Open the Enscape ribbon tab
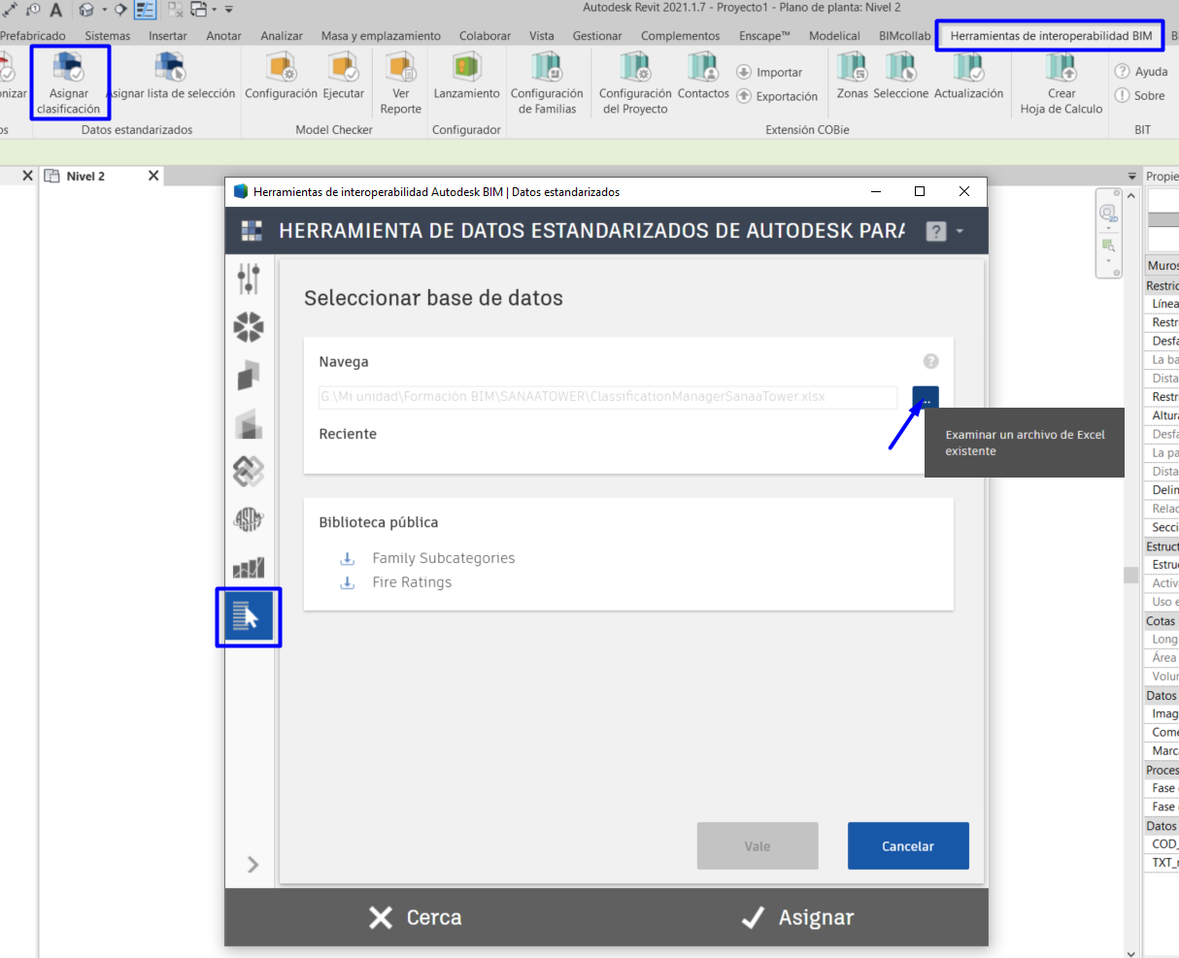This screenshot has height=958, width=1179. (764, 36)
